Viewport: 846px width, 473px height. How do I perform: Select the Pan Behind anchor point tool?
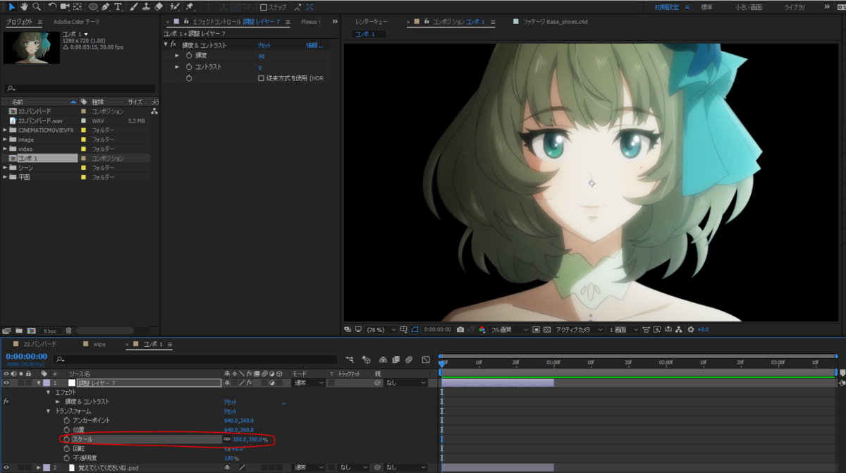77,7
